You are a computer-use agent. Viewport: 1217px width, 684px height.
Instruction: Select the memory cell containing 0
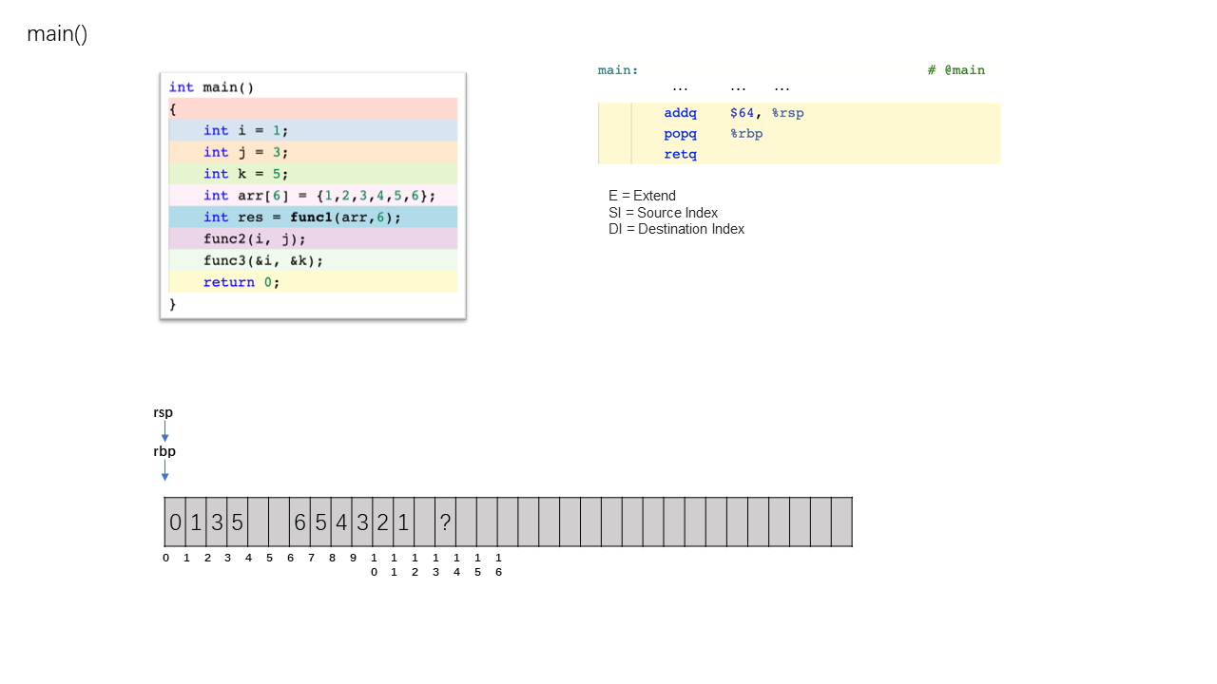(175, 522)
